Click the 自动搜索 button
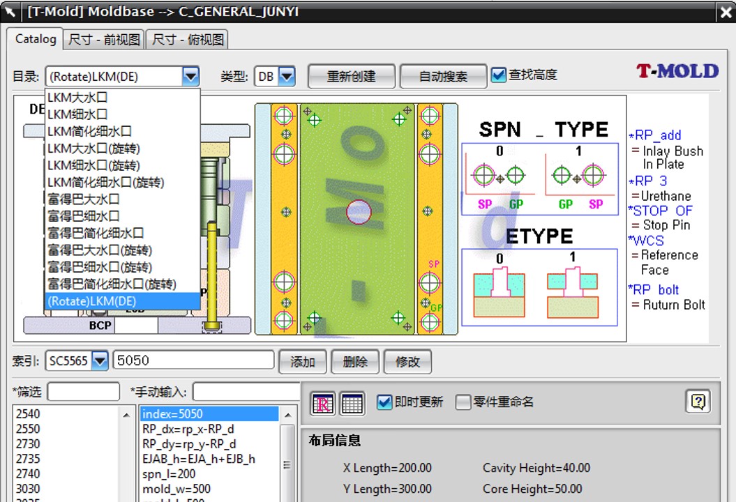This screenshot has width=736, height=502. [x=443, y=76]
